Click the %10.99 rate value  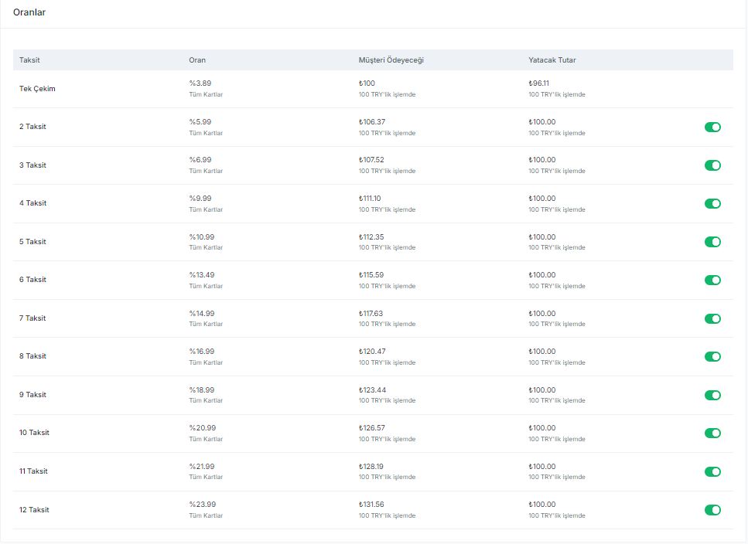(x=201, y=237)
